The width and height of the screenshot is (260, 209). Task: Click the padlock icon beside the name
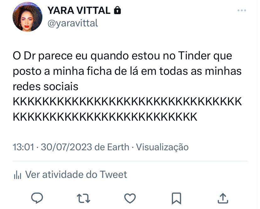tap(117, 10)
